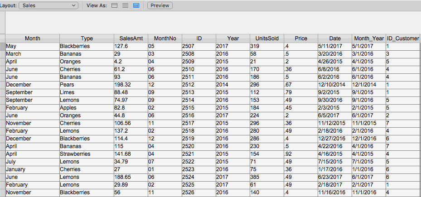This screenshot has width=421, height=197.
Task: Click the Date cell 5/11/2017
Action: tap(335, 47)
